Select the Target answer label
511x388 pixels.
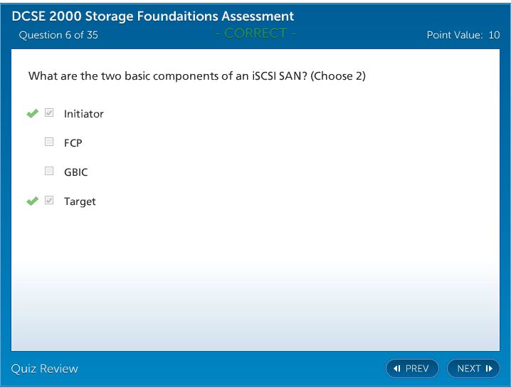click(x=80, y=201)
